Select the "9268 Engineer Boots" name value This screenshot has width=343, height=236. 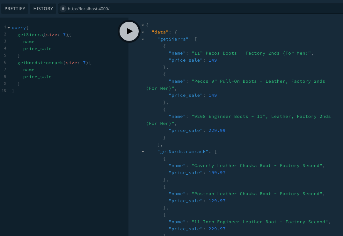238,120
